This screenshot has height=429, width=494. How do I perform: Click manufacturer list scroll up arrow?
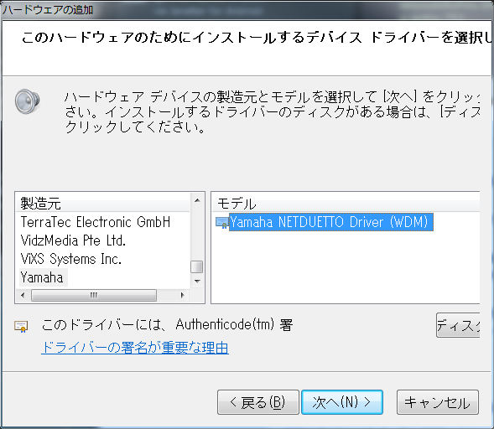[198, 200]
